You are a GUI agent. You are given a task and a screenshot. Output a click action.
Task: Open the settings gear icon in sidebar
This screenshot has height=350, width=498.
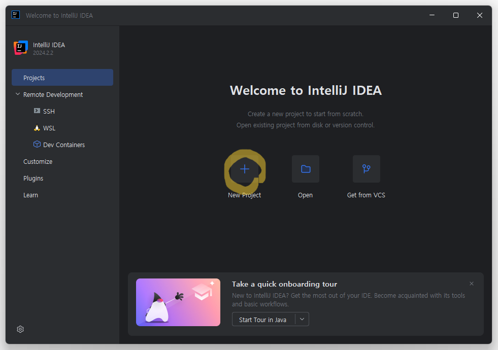[20, 329]
